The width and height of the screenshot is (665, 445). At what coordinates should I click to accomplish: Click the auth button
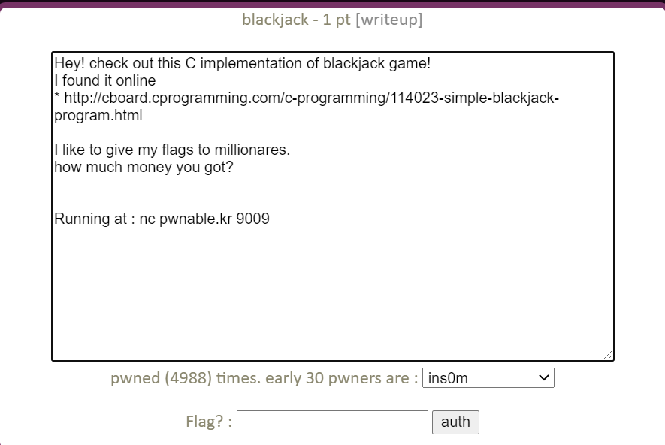coord(455,422)
